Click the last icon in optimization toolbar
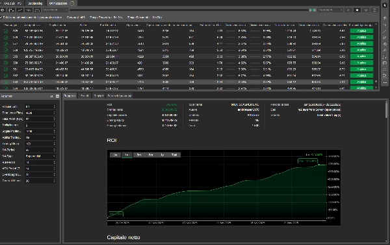Viewport: 390px width, 245px height. click(374, 10)
